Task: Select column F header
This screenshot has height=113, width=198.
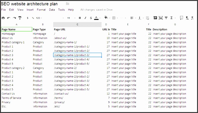Action: pyautogui.click(x=148, y=25)
